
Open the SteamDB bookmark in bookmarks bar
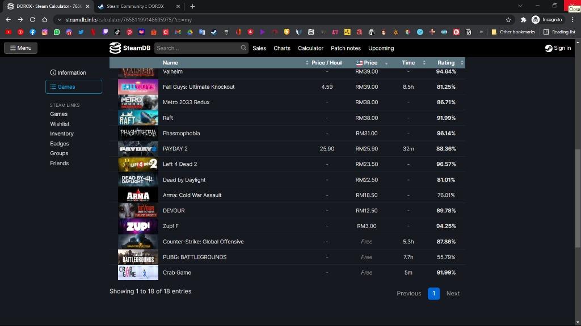(x=311, y=32)
